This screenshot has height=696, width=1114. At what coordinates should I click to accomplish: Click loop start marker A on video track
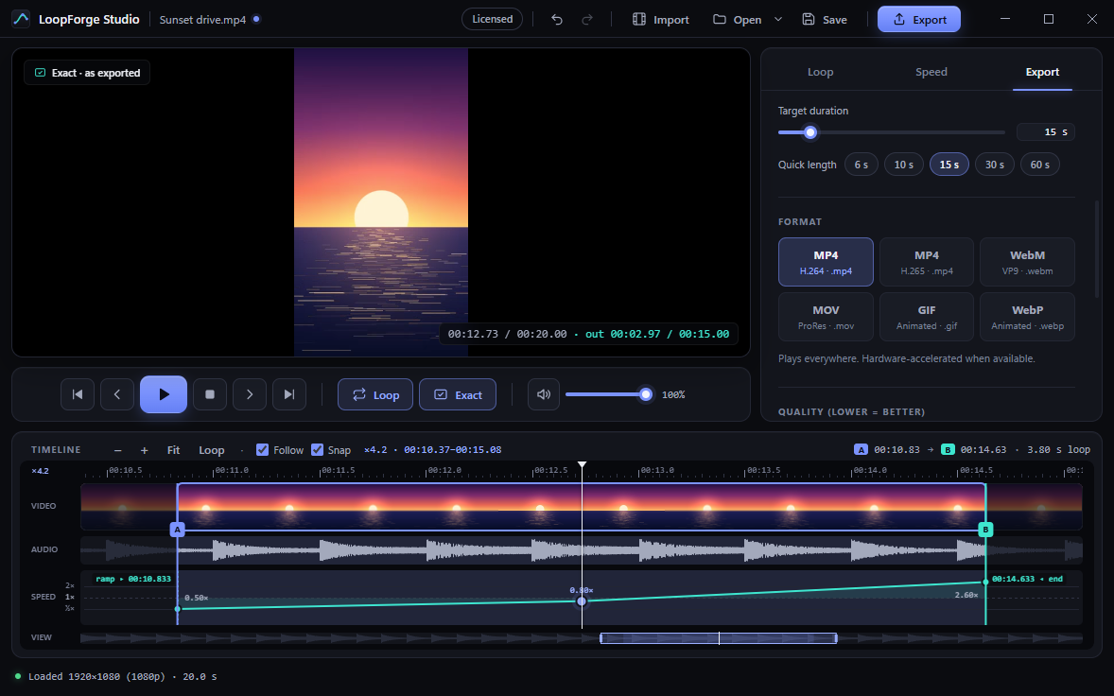[x=178, y=530]
